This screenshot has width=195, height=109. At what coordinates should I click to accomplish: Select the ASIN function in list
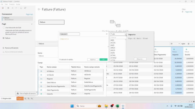[x=112, y=53]
